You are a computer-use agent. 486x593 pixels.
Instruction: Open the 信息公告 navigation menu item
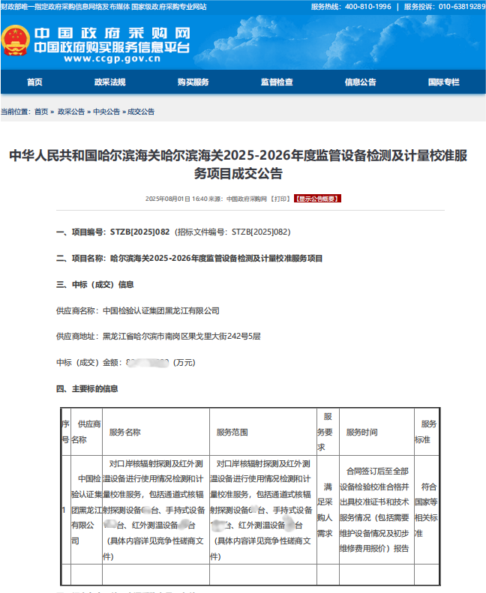click(x=360, y=82)
